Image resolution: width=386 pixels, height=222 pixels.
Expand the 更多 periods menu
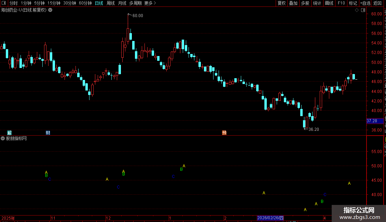[150, 3]
